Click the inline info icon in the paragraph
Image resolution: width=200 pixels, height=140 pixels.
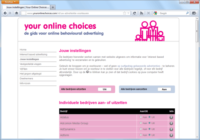(87, 72)
